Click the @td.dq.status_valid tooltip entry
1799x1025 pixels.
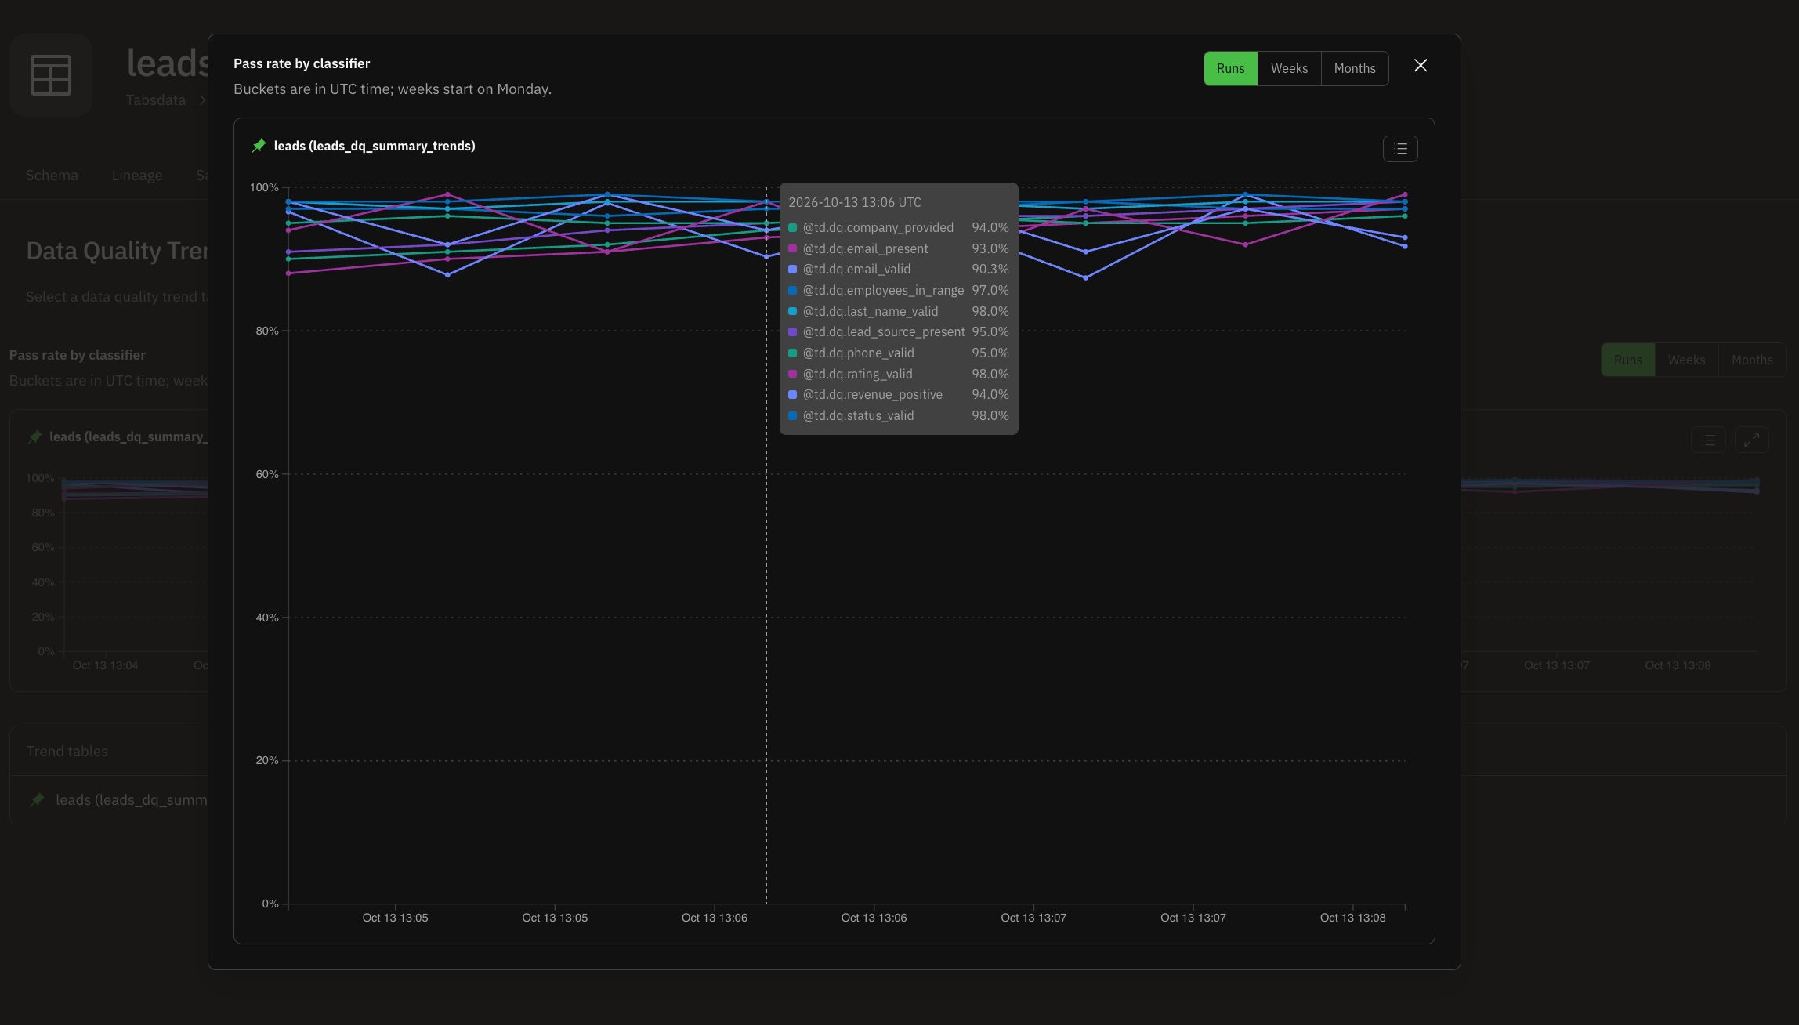tap(899, 415)
